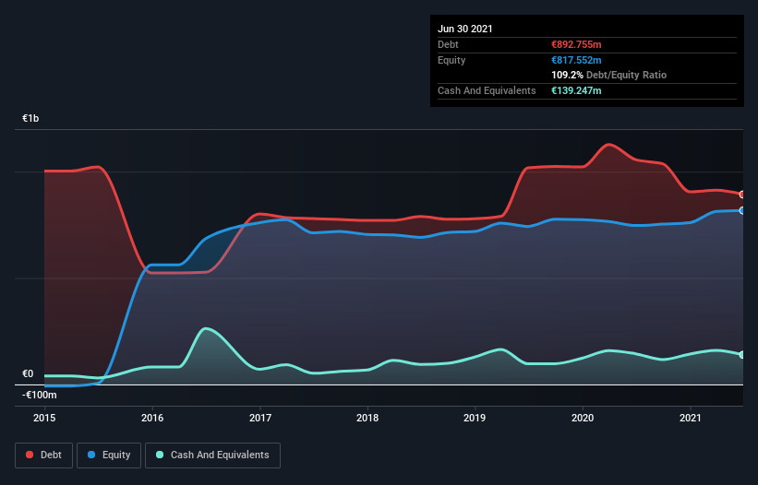The width and height of the screenshot is (758, 485).
Task: Click the 2015 x-axis label
Action: 44,418
